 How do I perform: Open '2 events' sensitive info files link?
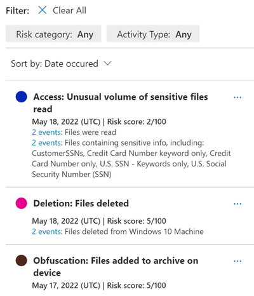coord(47,143)
